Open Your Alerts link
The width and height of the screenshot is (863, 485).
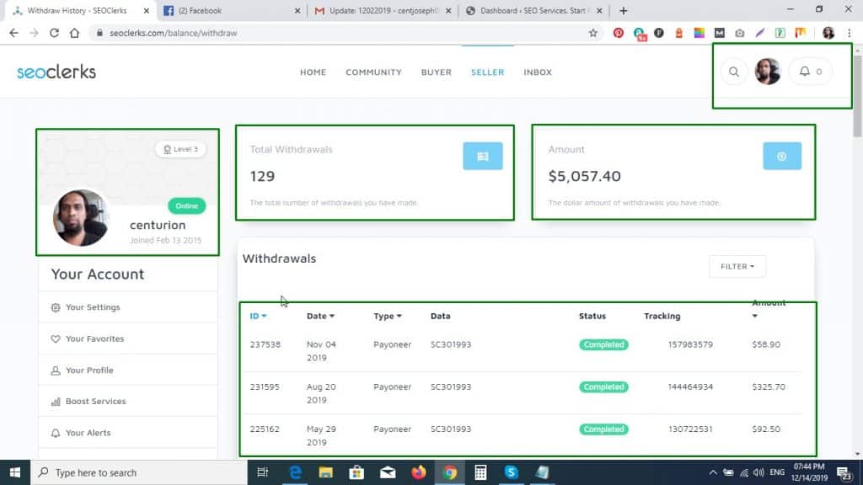coord(88,433)
